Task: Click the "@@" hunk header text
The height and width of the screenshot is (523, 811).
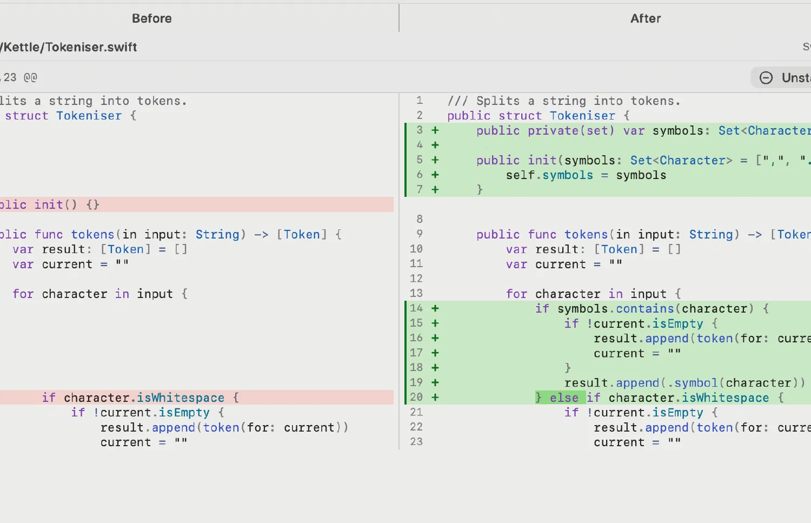Action: tap(30, 77)
